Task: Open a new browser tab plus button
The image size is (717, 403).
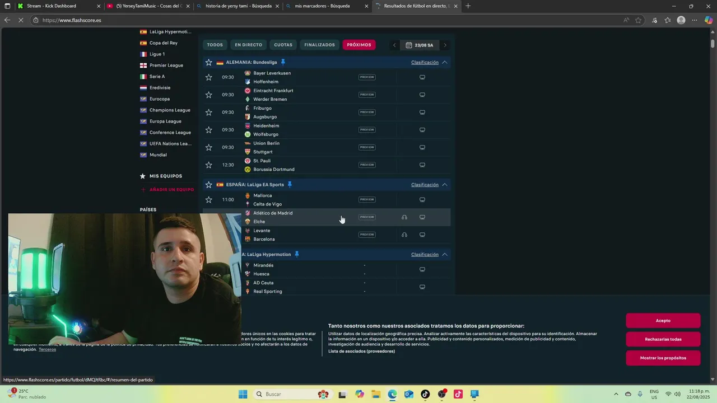Action: pos(468,6)
